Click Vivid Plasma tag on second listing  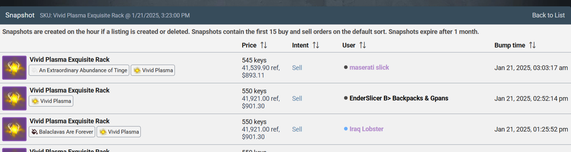pos(51,101)
